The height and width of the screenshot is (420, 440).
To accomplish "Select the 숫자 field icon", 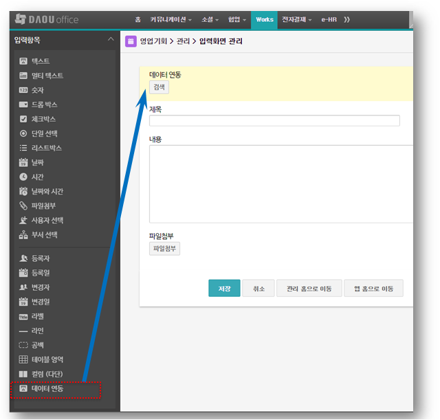I will click(23, 90).
